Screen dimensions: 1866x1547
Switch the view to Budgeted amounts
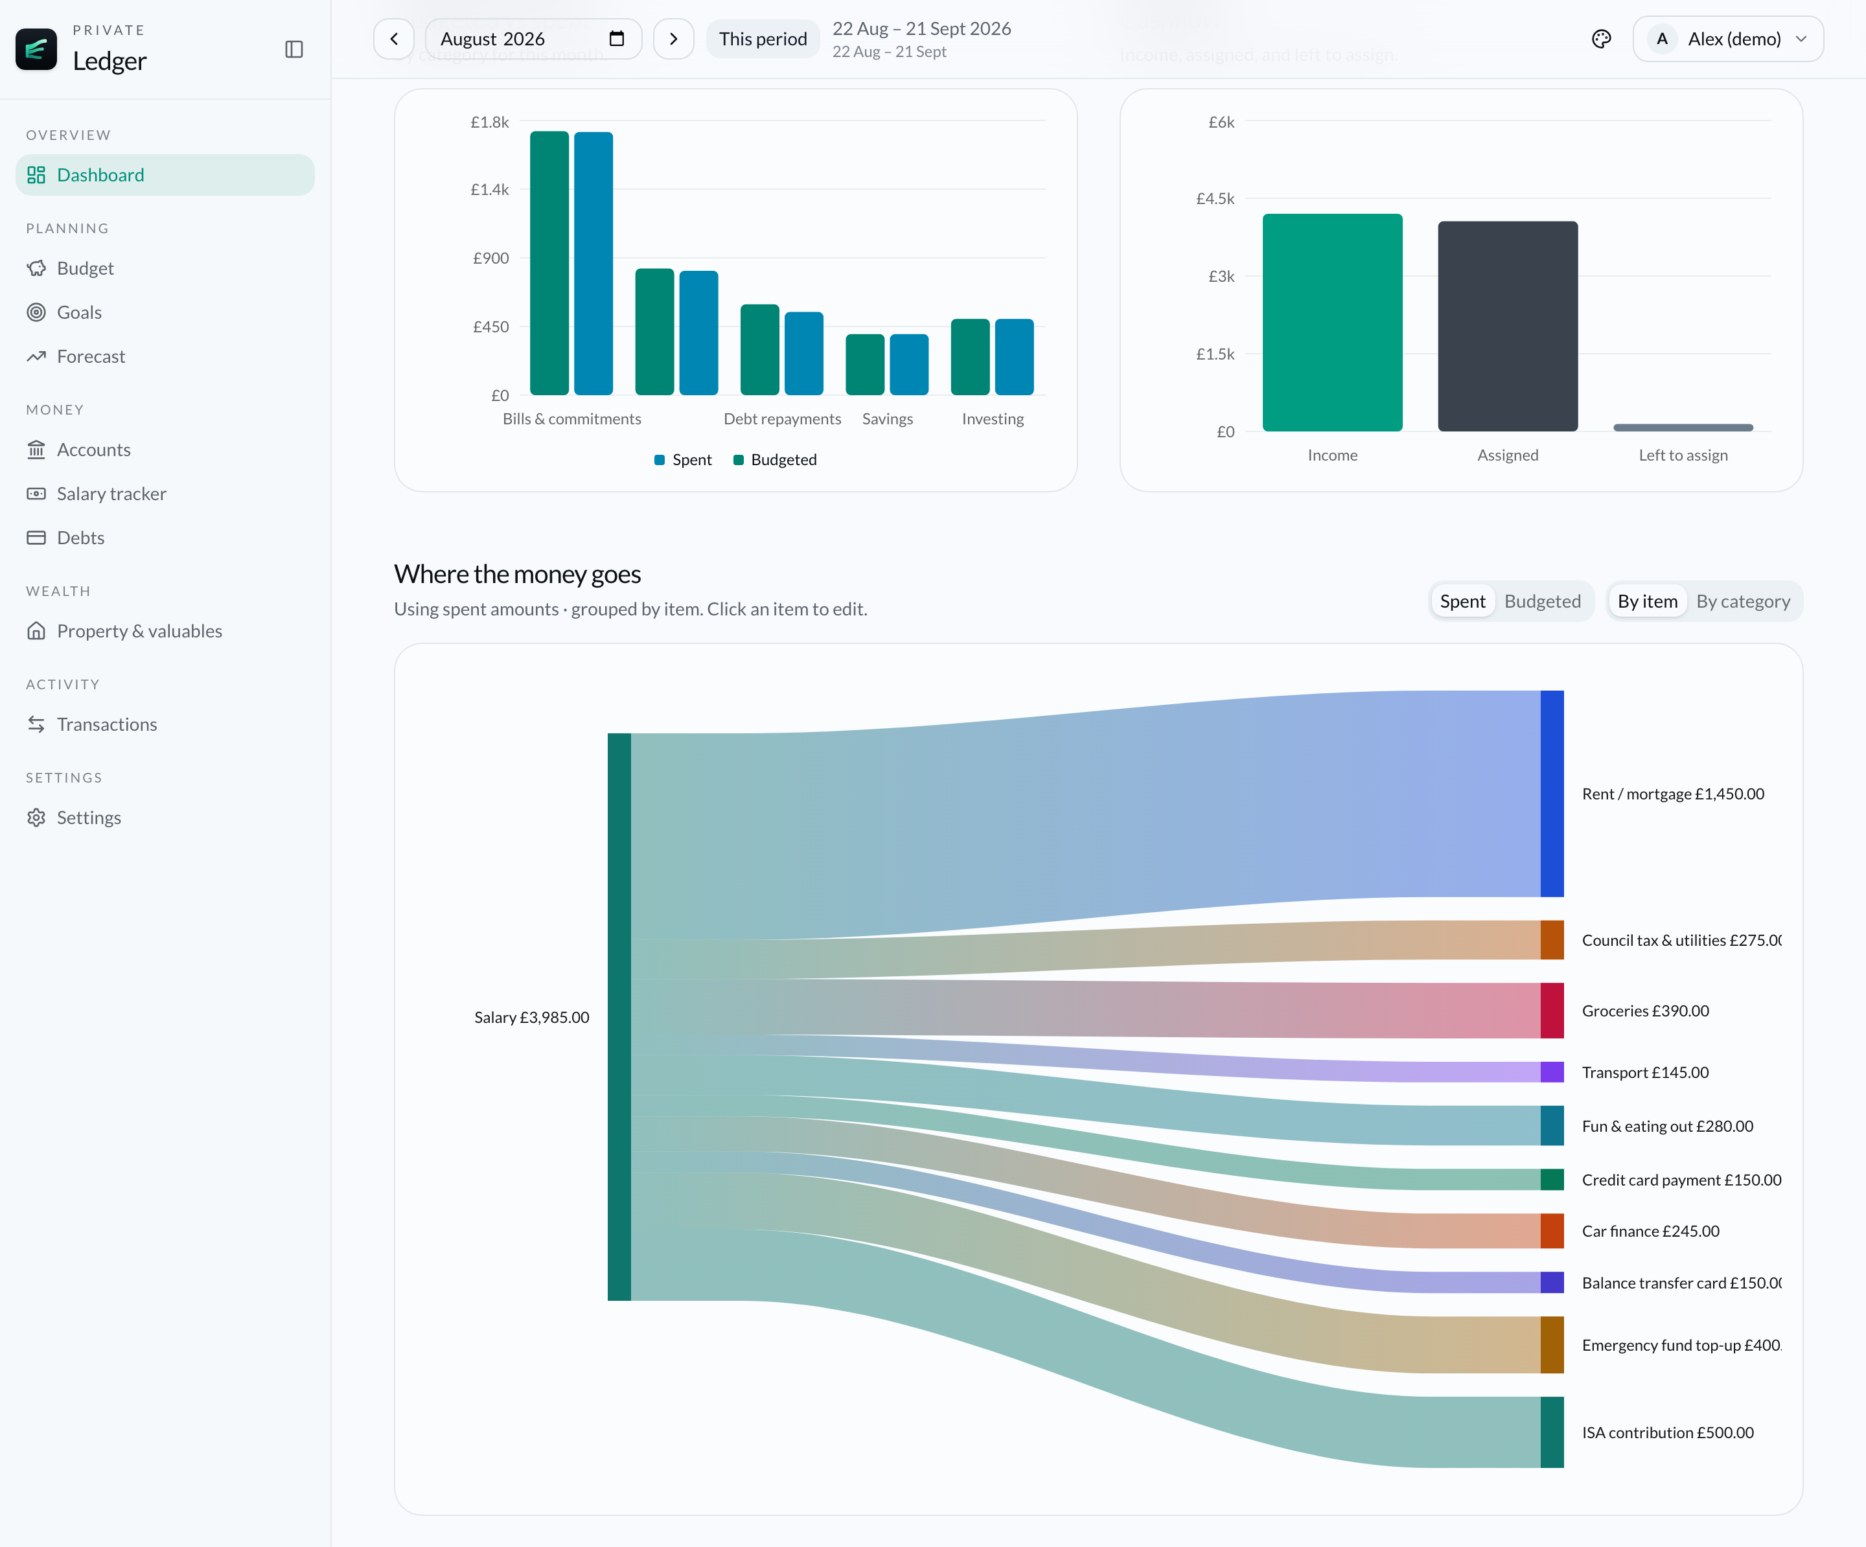click(x=1543, y=602)
